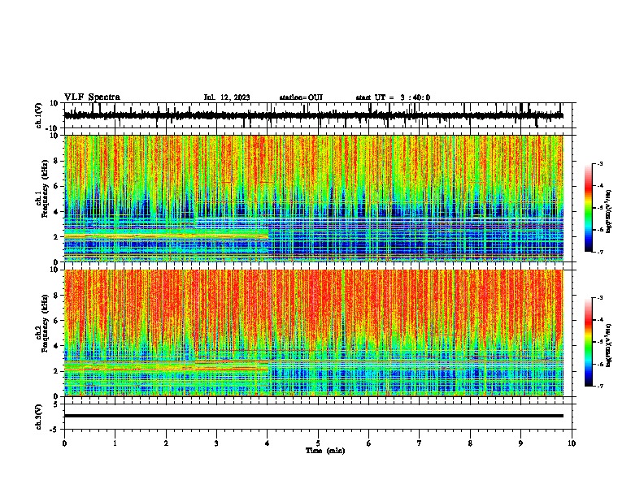The image size is (644, 497).
Task: Click the log(PSD) label beside ch.1 colorbar
Action: click(608, 211)
